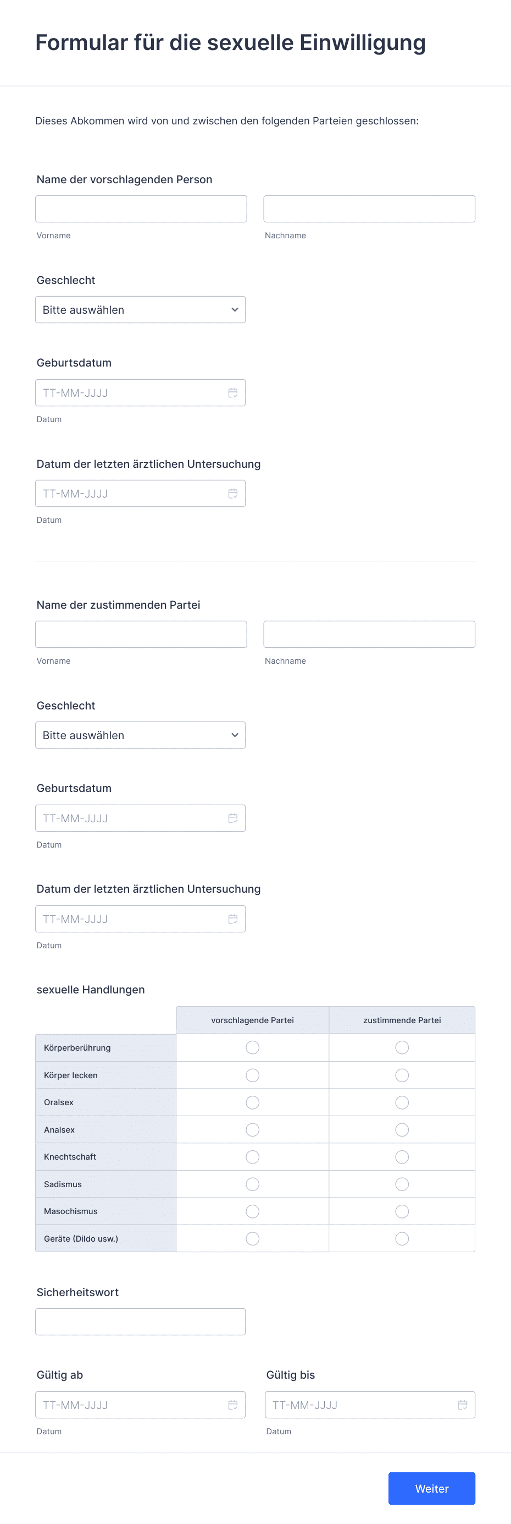The image size is (511, 1524).
Task: Expand consenting party's Geschlecht dropdown
Action: (141, 735)
